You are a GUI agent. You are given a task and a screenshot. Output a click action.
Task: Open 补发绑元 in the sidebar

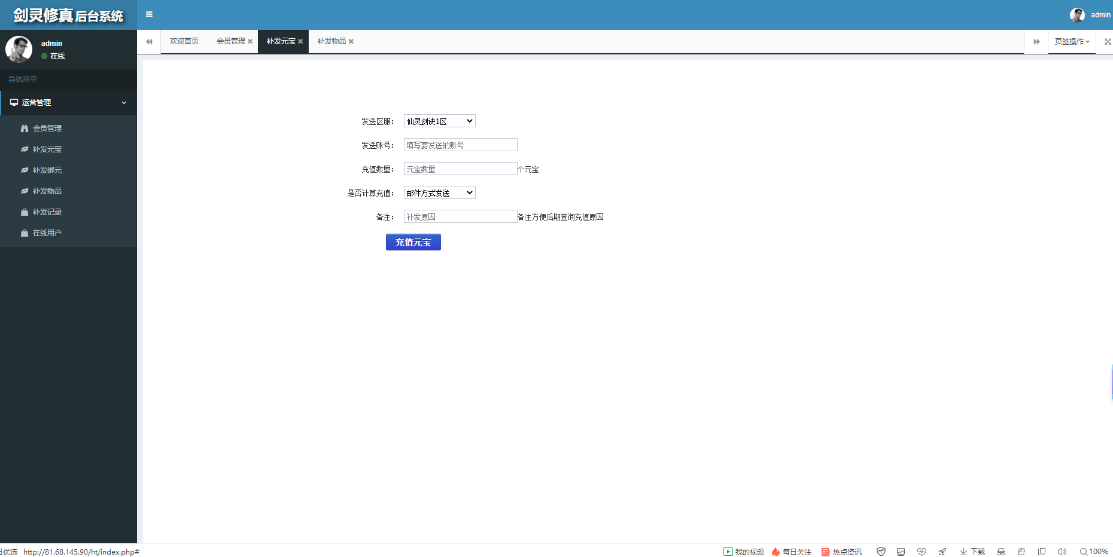coord(47,170)
